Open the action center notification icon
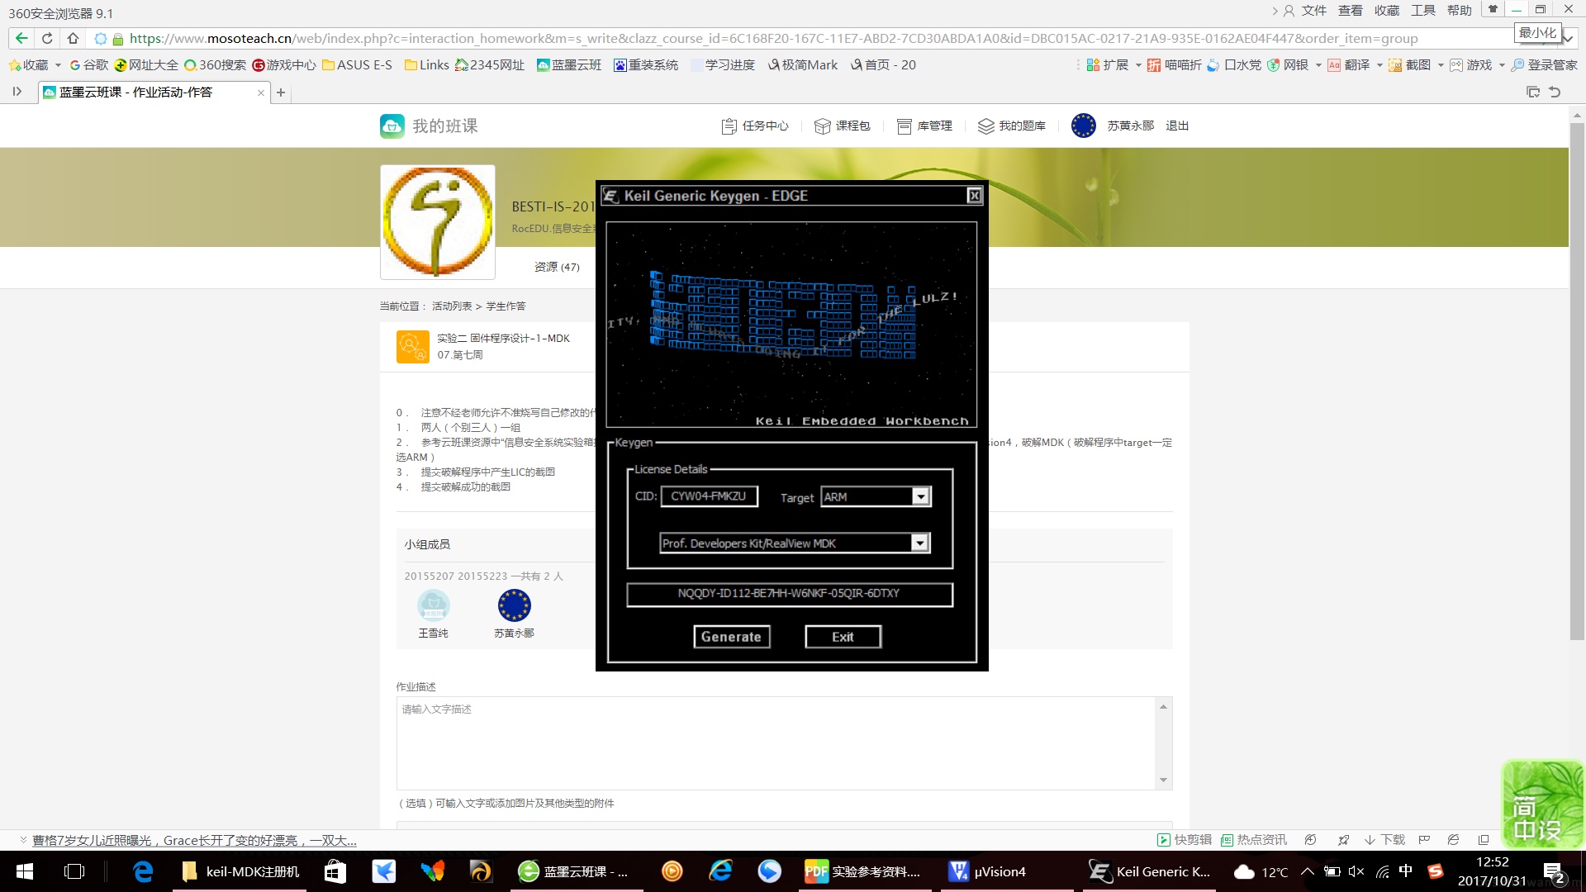The image size is (1586, 892). click(1554, 872)
